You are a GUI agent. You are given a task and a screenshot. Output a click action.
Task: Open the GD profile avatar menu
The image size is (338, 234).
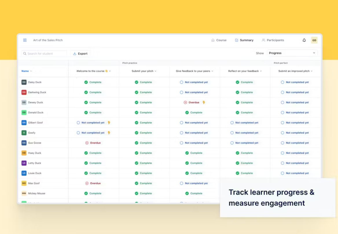[314, 40]
